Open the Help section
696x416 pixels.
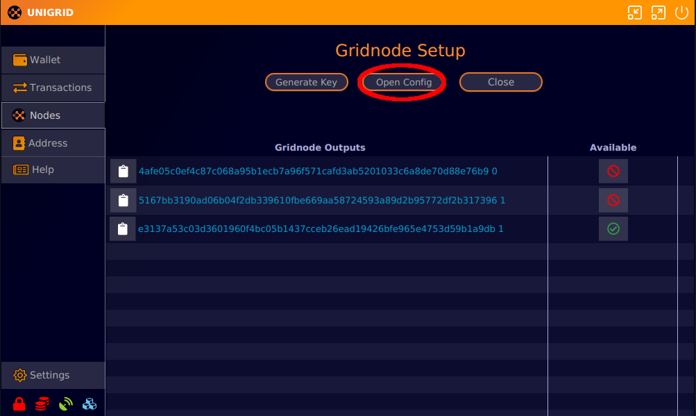pyautogui.click(x=53, y=169)
